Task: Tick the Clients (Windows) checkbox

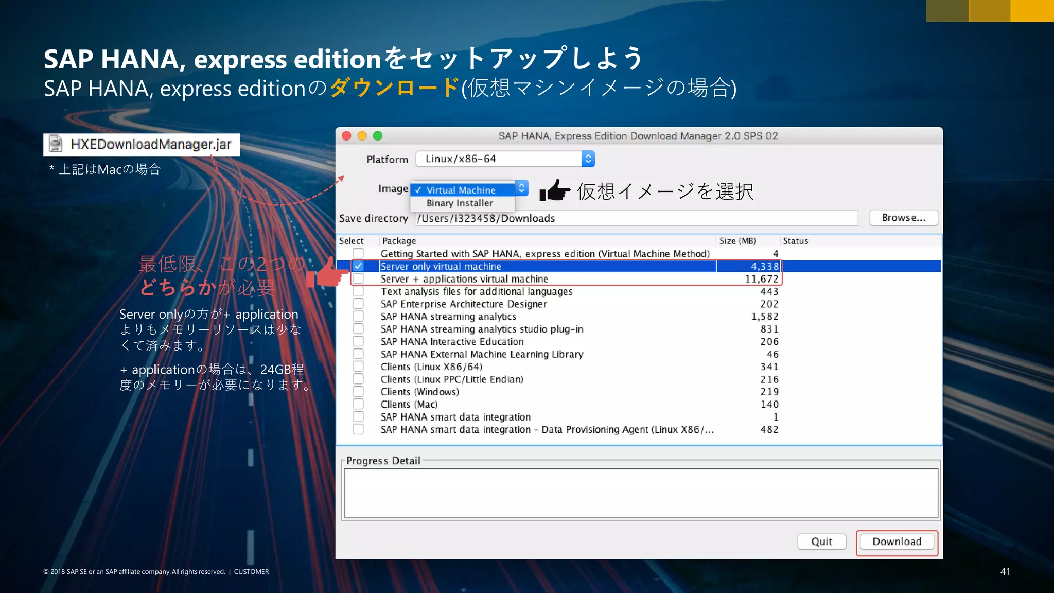Action: point(358,391)
